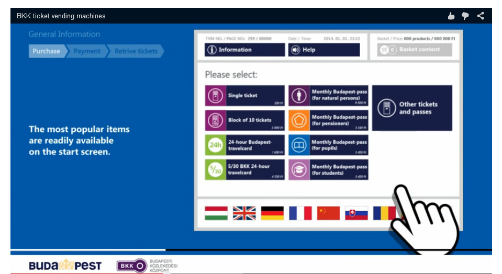This screenshot has height=274, width=502.
Task: Click the Payment step tab
Action: (x=87, y=51)
